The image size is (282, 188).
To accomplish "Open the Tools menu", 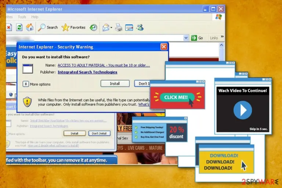I will pos(22,17).
